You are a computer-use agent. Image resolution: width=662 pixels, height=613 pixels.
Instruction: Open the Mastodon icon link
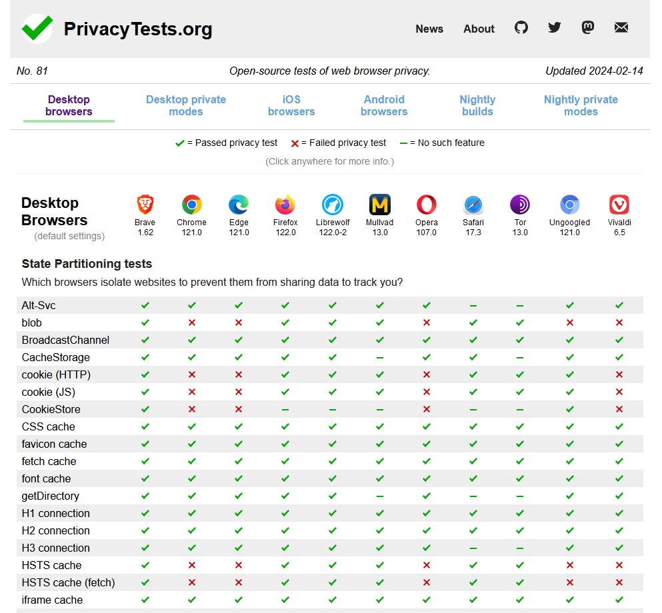(x=588, y=28)
